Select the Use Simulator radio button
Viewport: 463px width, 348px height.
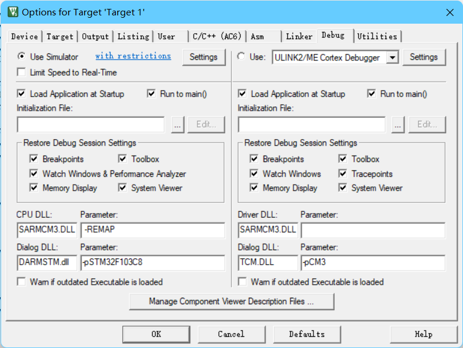click(x=21, y=56)
